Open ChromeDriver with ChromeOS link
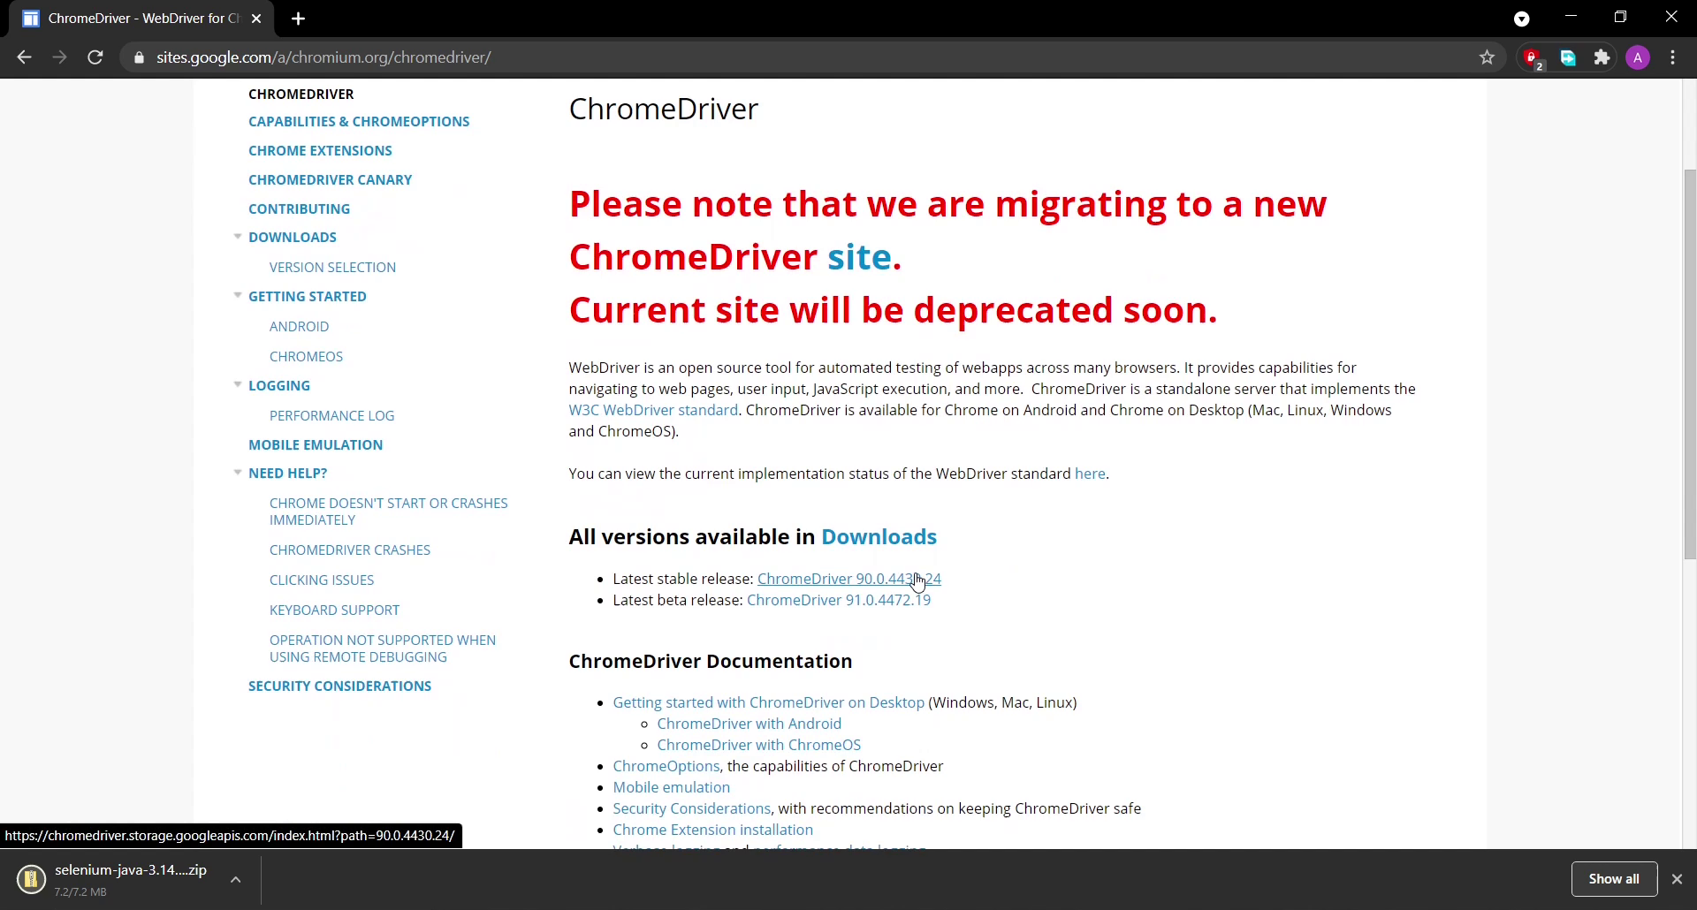 758,745
